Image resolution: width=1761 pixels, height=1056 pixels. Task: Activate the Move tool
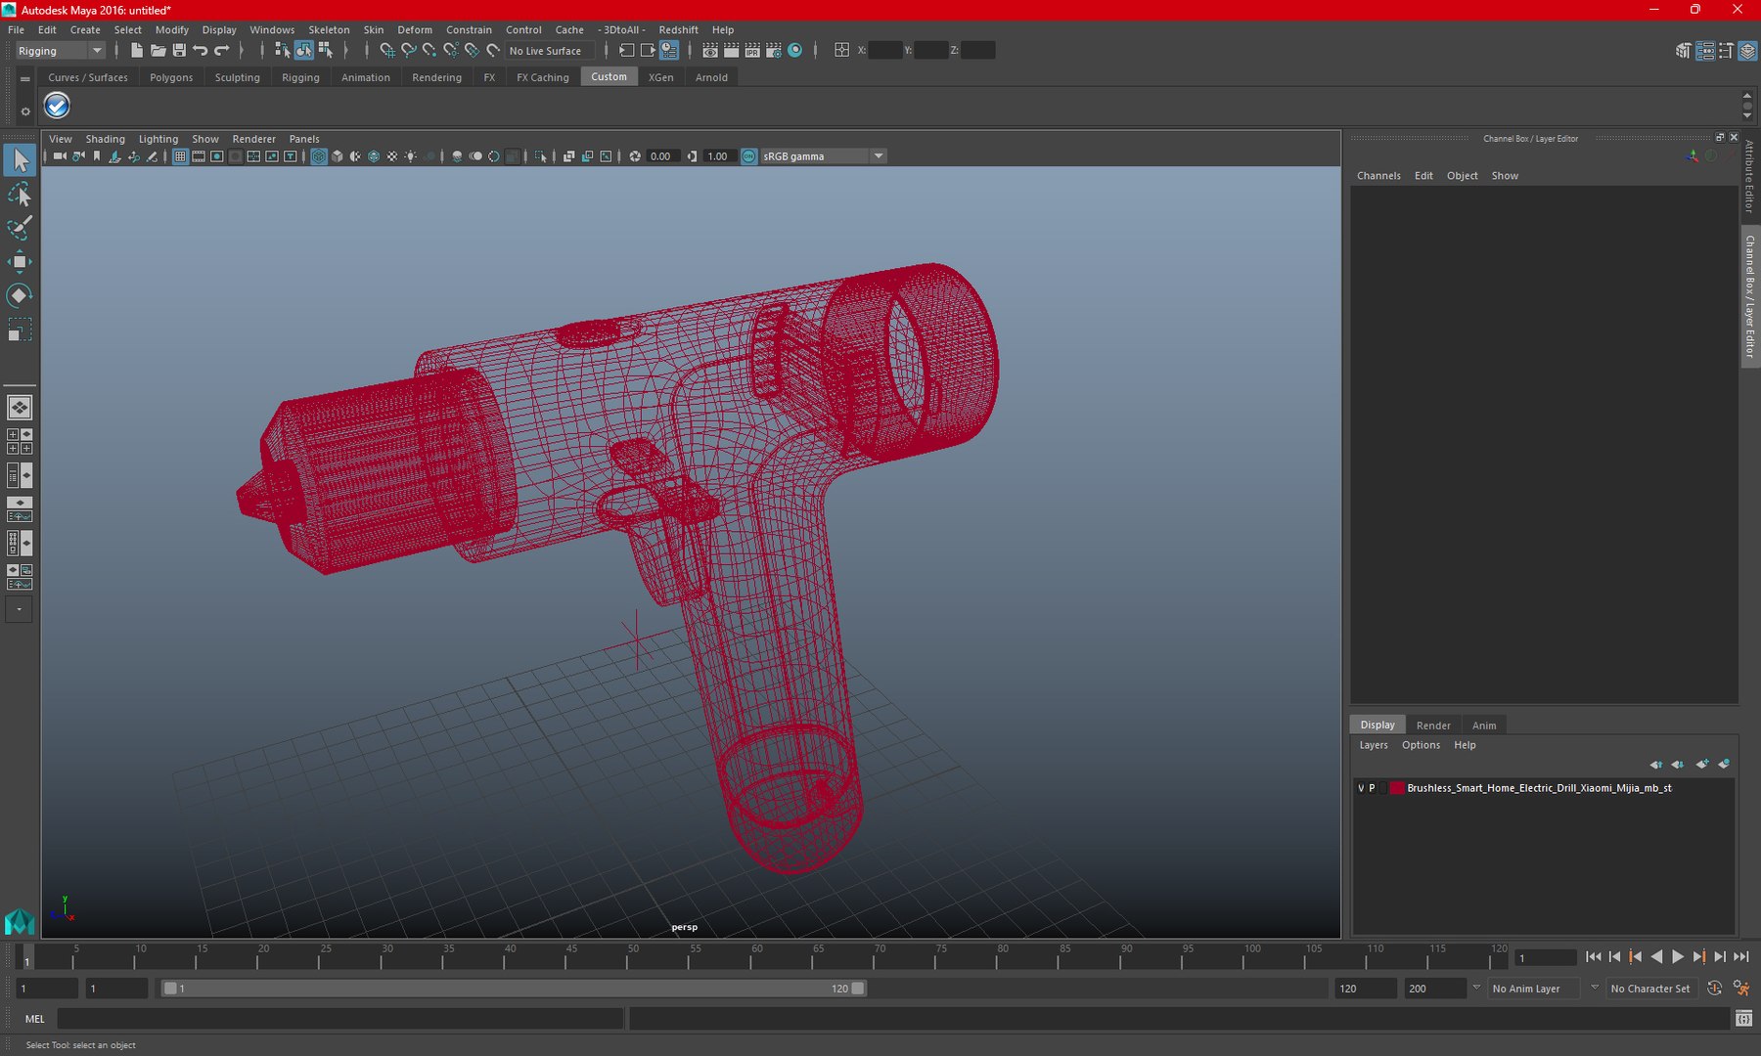[20, 261]
